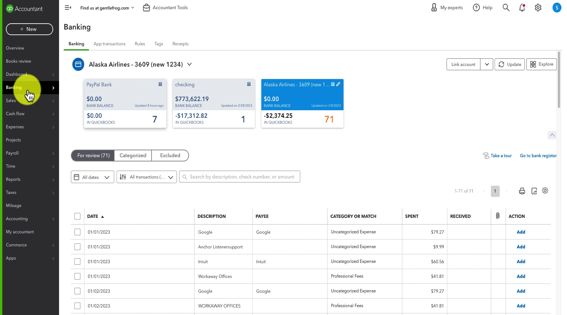Click page number 1 in pagination
The image size is (567, 315).
coord(495,191)
